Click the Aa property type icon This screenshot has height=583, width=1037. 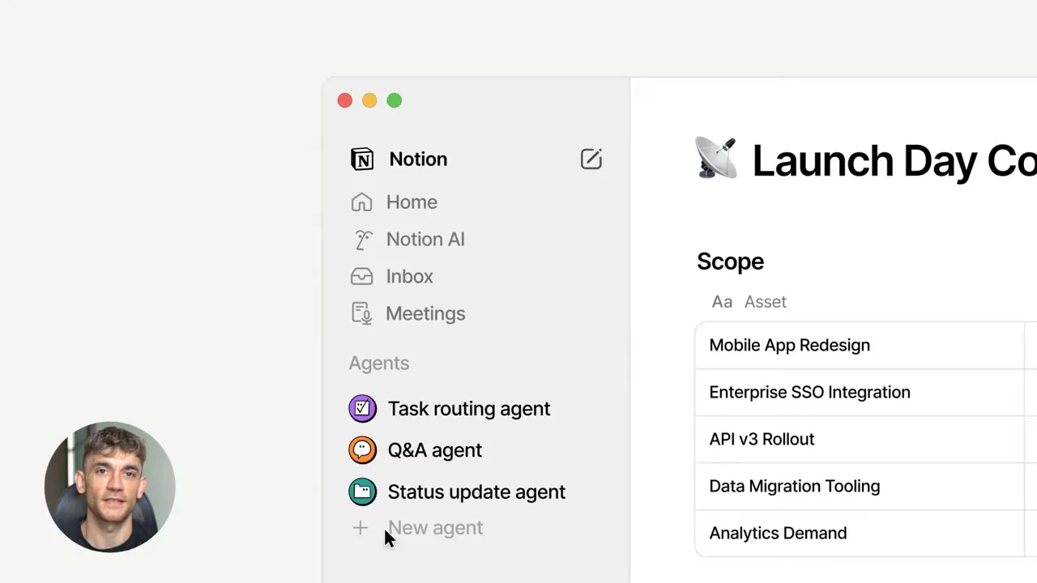(722, 302)
